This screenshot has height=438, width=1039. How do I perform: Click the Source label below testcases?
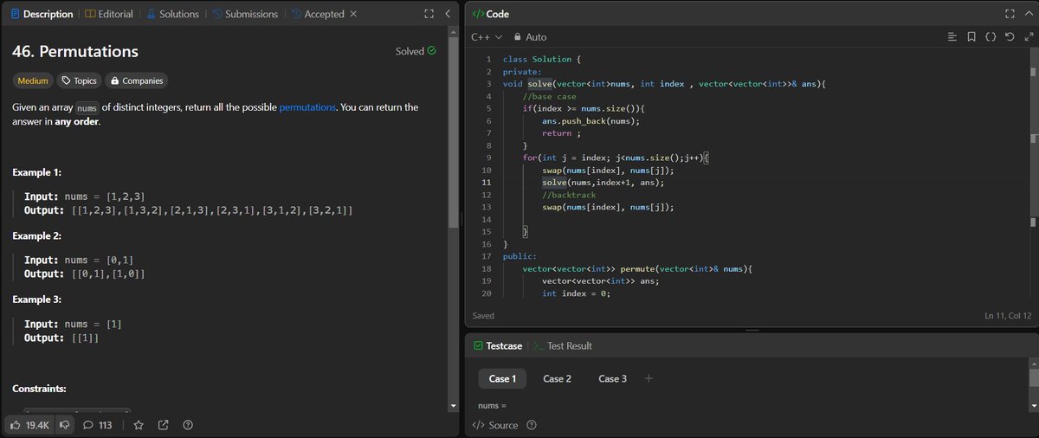pyautogui.click(x=495, y=425)
